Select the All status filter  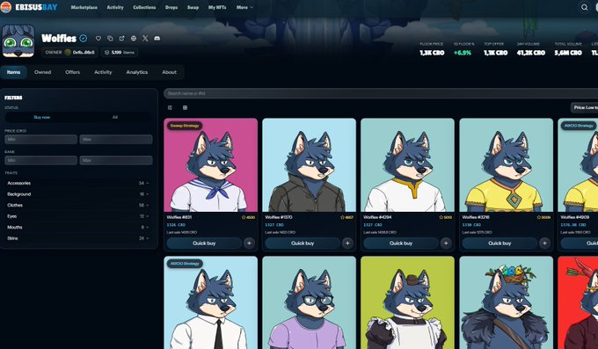point(115,117)
